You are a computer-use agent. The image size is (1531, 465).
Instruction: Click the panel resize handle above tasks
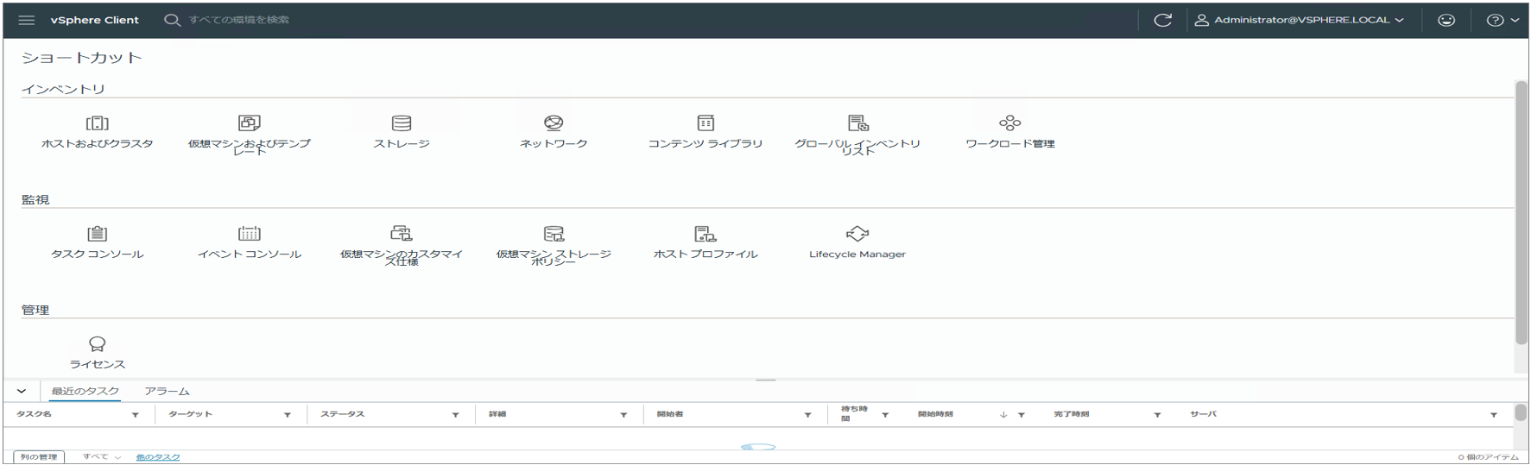click(x=766, y=380)
